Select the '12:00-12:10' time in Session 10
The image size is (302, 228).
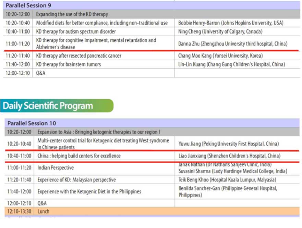[19, 203]
